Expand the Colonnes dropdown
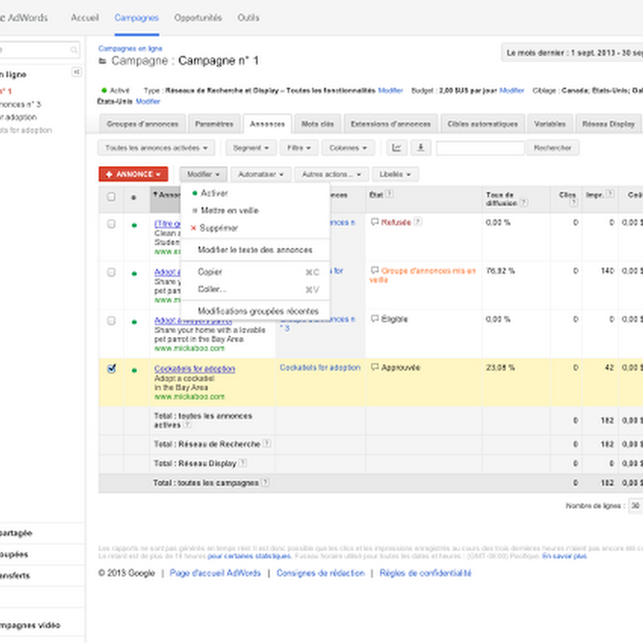This screenshot has width=643, height=643. click(348, 148)
